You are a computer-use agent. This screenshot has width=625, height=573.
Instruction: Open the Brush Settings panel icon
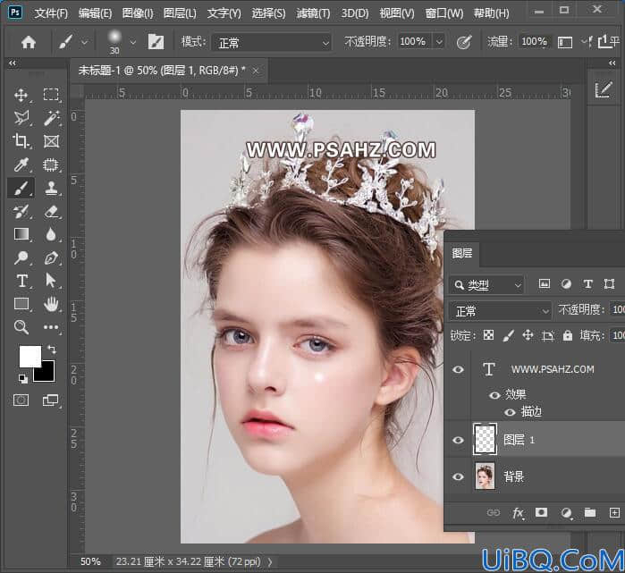click(156, 42)
